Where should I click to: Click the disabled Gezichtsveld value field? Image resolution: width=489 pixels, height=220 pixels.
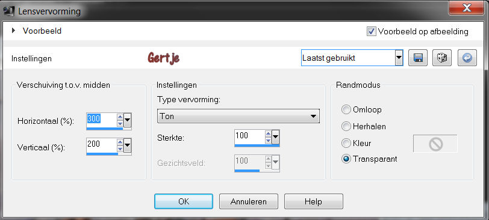[x=249, y=162]
